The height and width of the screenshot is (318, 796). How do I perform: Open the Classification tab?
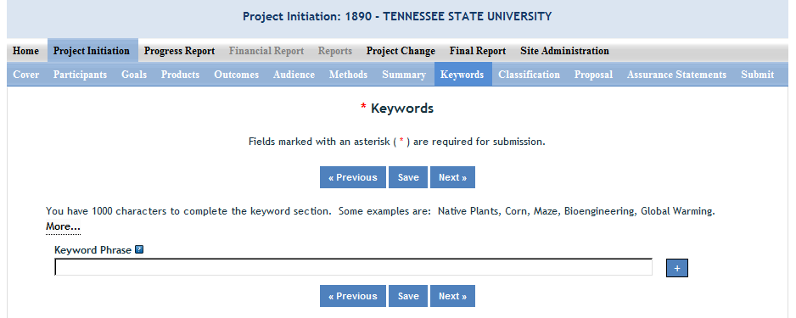tap(529, 75)
